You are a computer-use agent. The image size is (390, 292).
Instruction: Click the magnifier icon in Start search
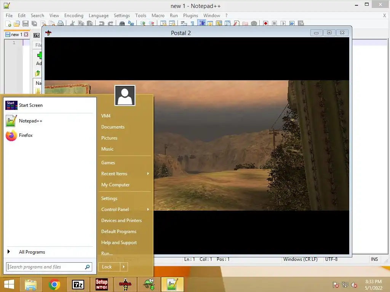point(87,267)
